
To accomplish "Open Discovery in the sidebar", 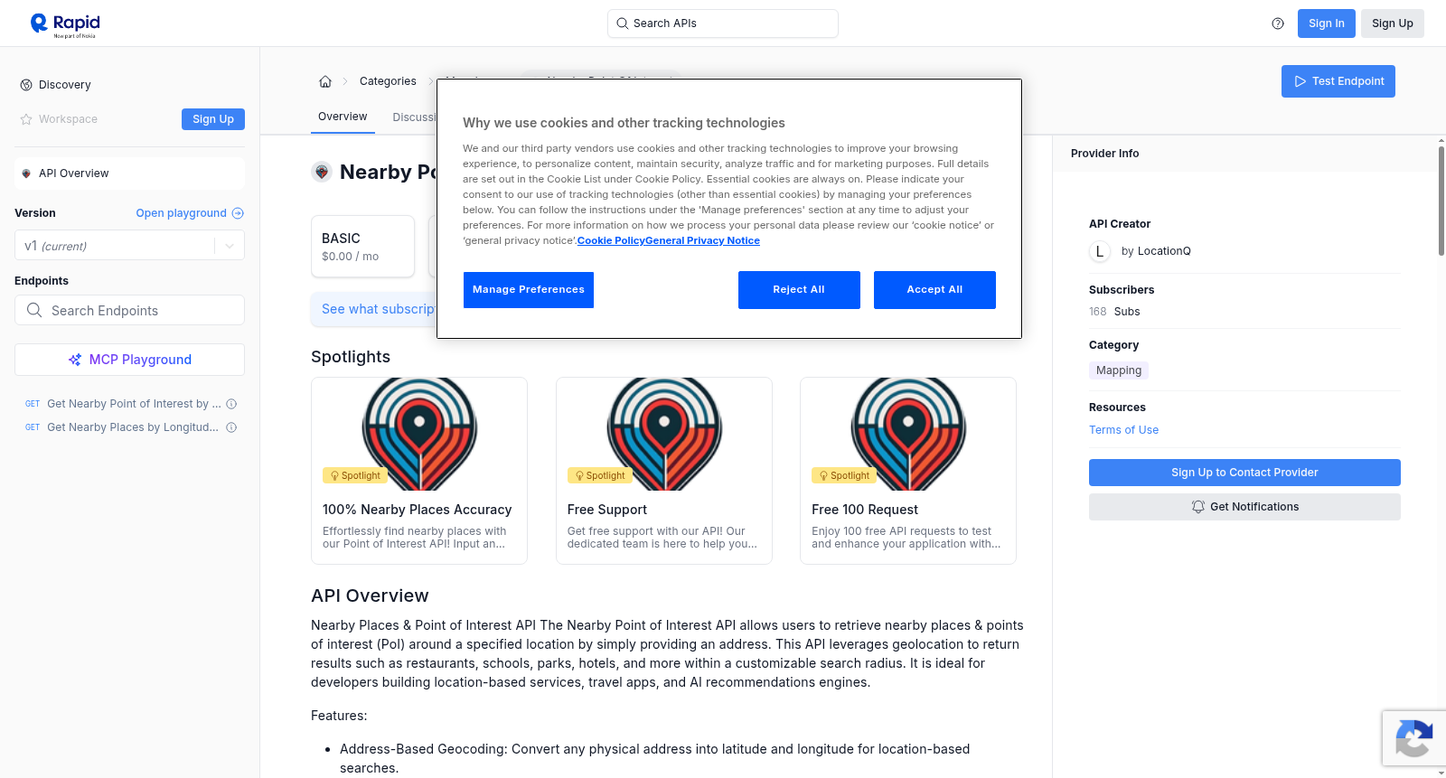I will tap(65, 85).
